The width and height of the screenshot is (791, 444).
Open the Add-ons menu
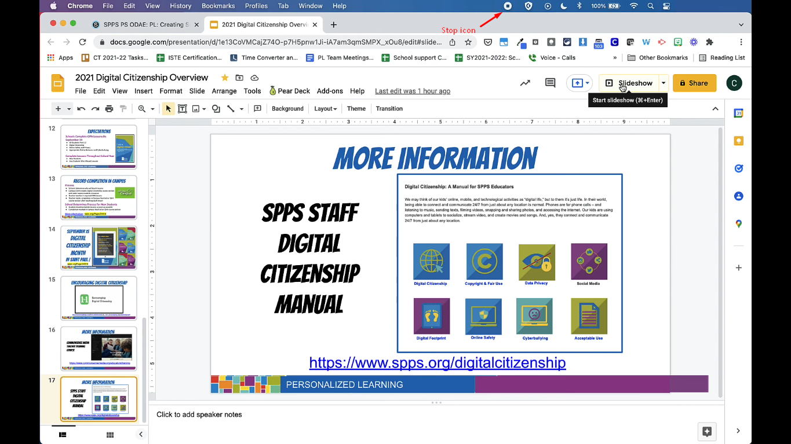coord(330,91)
